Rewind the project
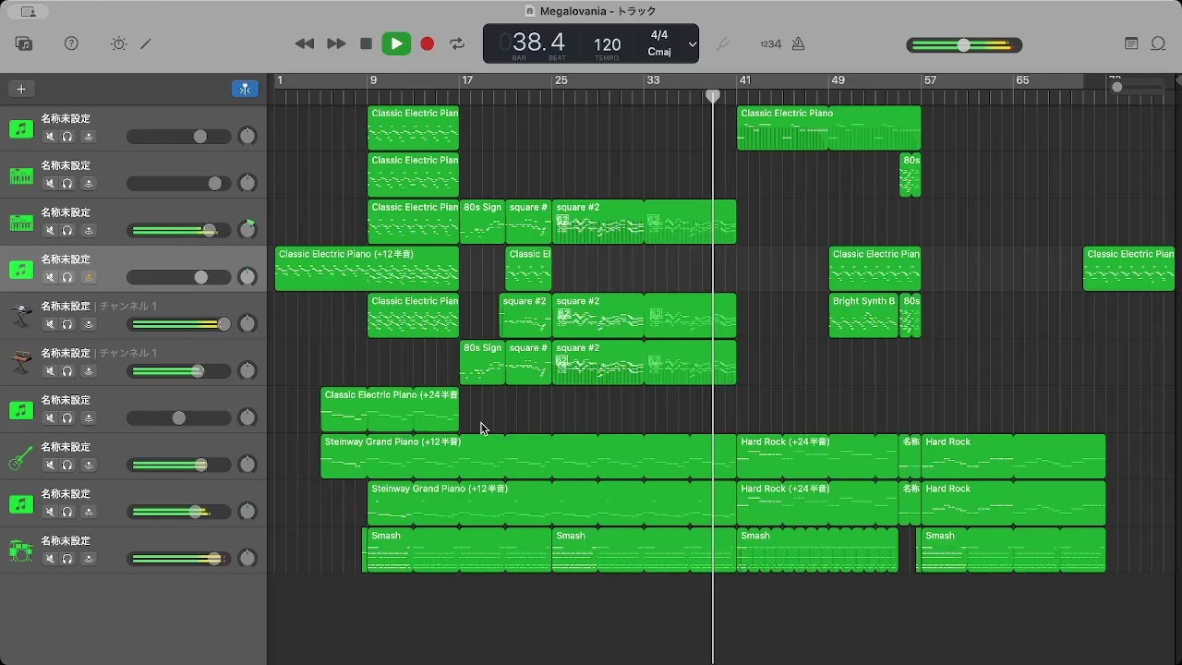 (x=304, y=43)
